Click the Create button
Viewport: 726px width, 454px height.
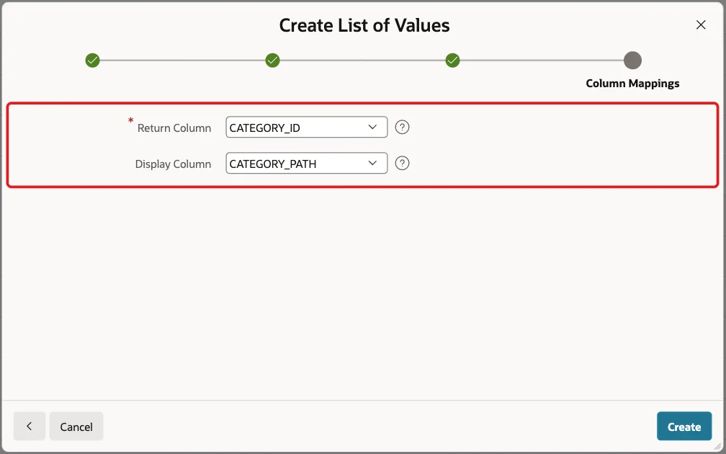[x=684, y=426]
